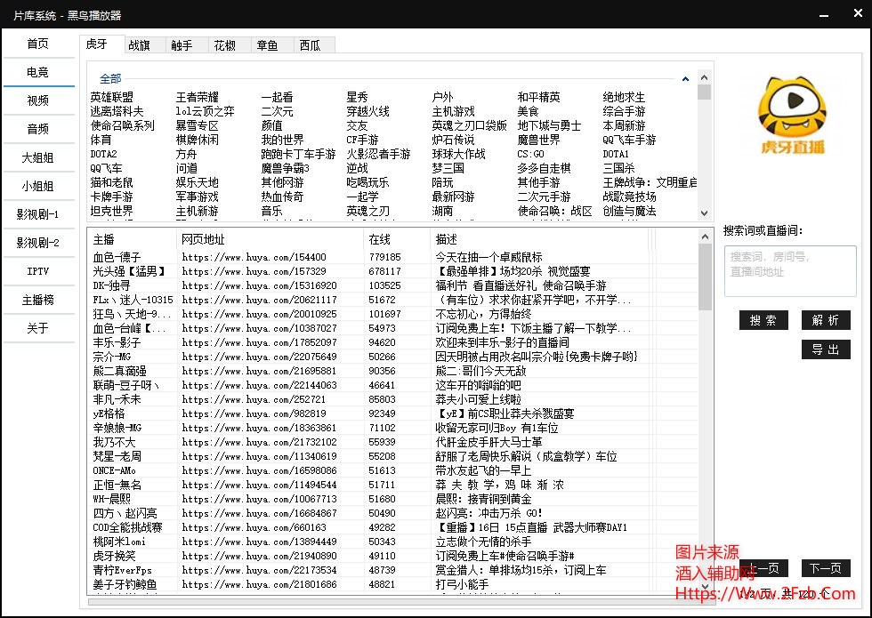The height and width of the screenshot is (618, 872).
Task: Select the 英雄联盟 category link
Action: tap(111, 97)
